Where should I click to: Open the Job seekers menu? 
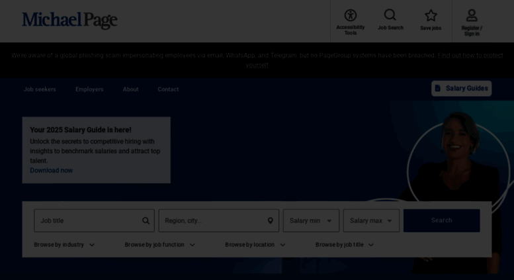tap(40, 89)
